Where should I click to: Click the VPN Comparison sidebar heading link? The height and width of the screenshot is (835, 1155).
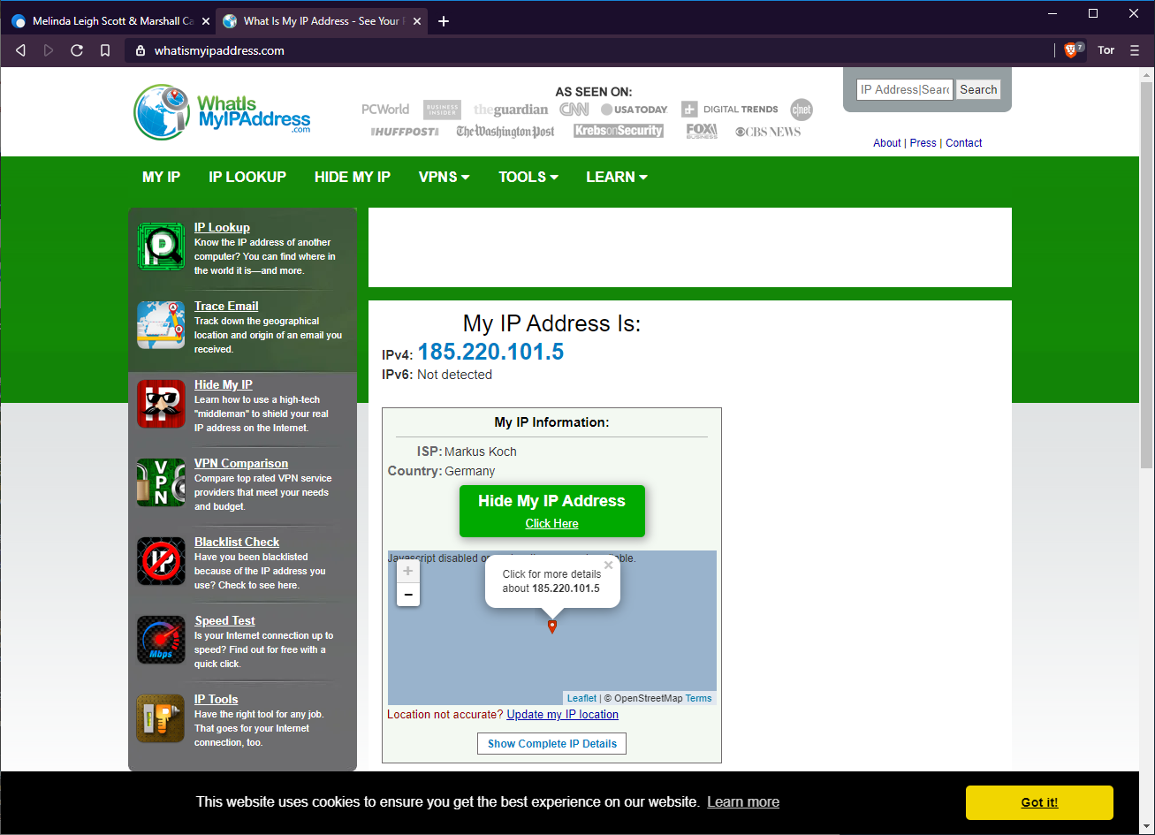click(241, 463)
